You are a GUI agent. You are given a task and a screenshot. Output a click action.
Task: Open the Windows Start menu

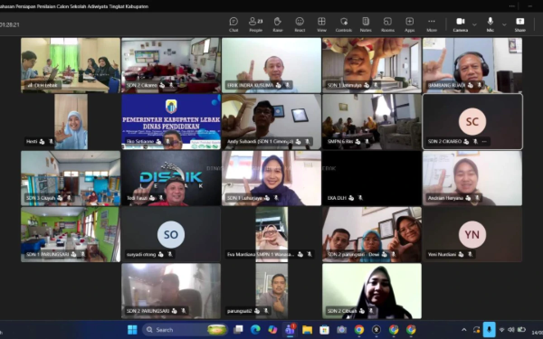[x=132, y=330]
